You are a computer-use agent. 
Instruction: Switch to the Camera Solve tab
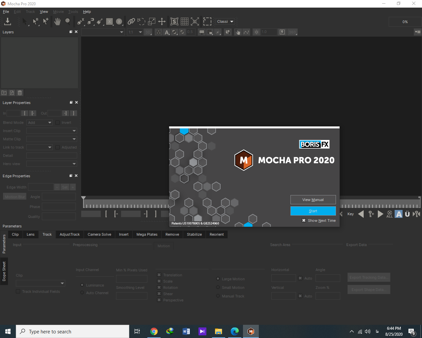(100, 234)
